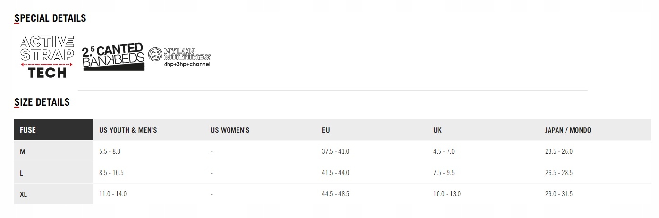Click the 4hp+3hp+channel text label
Image resolution: width=659 pixels, height=218 pixels.
point(187,64)
